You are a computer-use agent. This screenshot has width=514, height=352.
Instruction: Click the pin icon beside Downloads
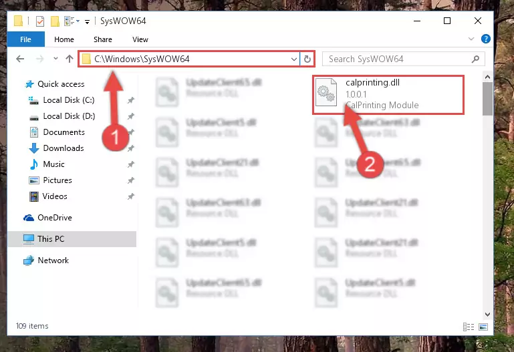[131, 148]
